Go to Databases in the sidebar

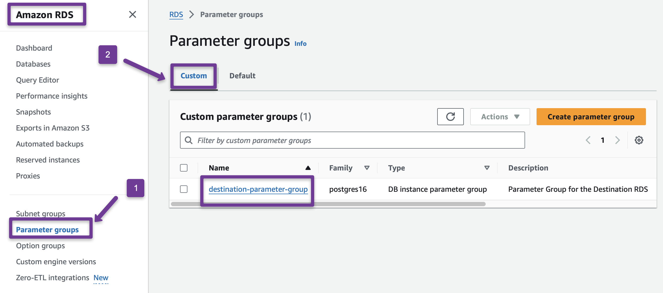coord(33,64)
